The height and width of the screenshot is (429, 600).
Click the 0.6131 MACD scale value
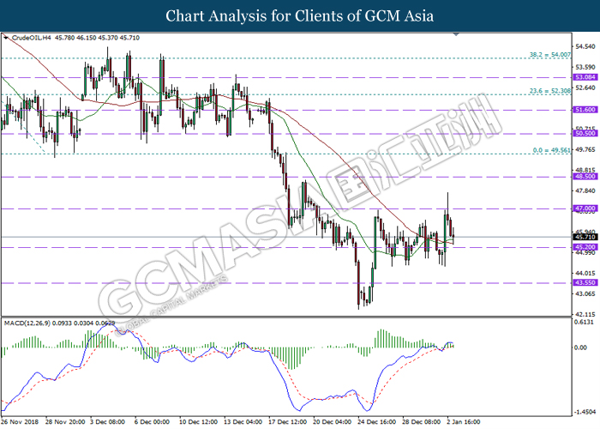click(585, 323)
